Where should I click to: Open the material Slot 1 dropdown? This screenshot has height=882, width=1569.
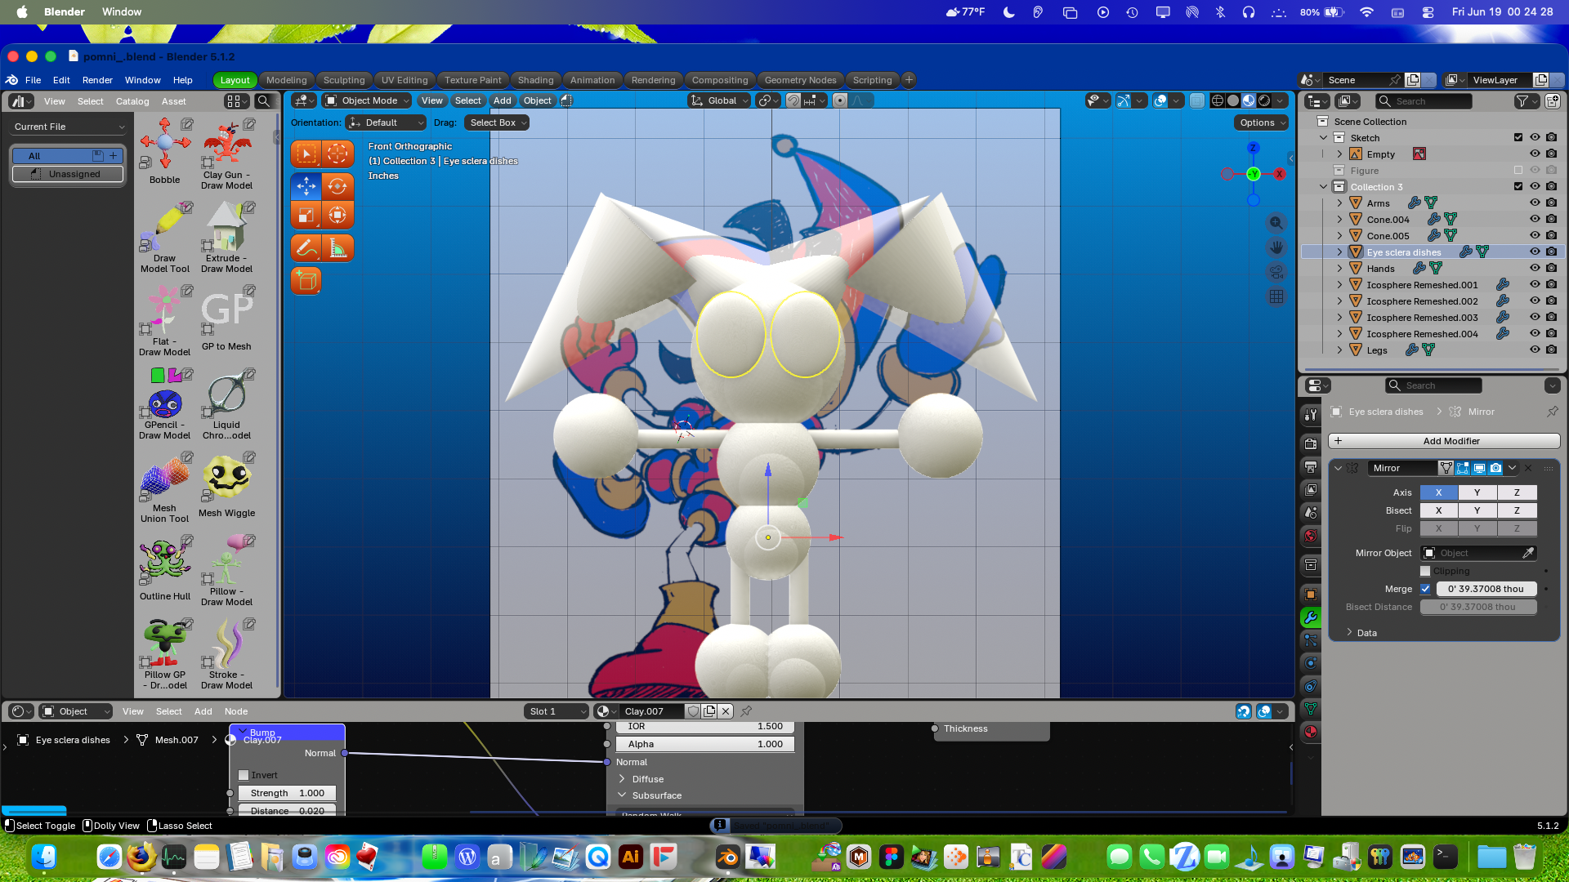click(557, 711)
